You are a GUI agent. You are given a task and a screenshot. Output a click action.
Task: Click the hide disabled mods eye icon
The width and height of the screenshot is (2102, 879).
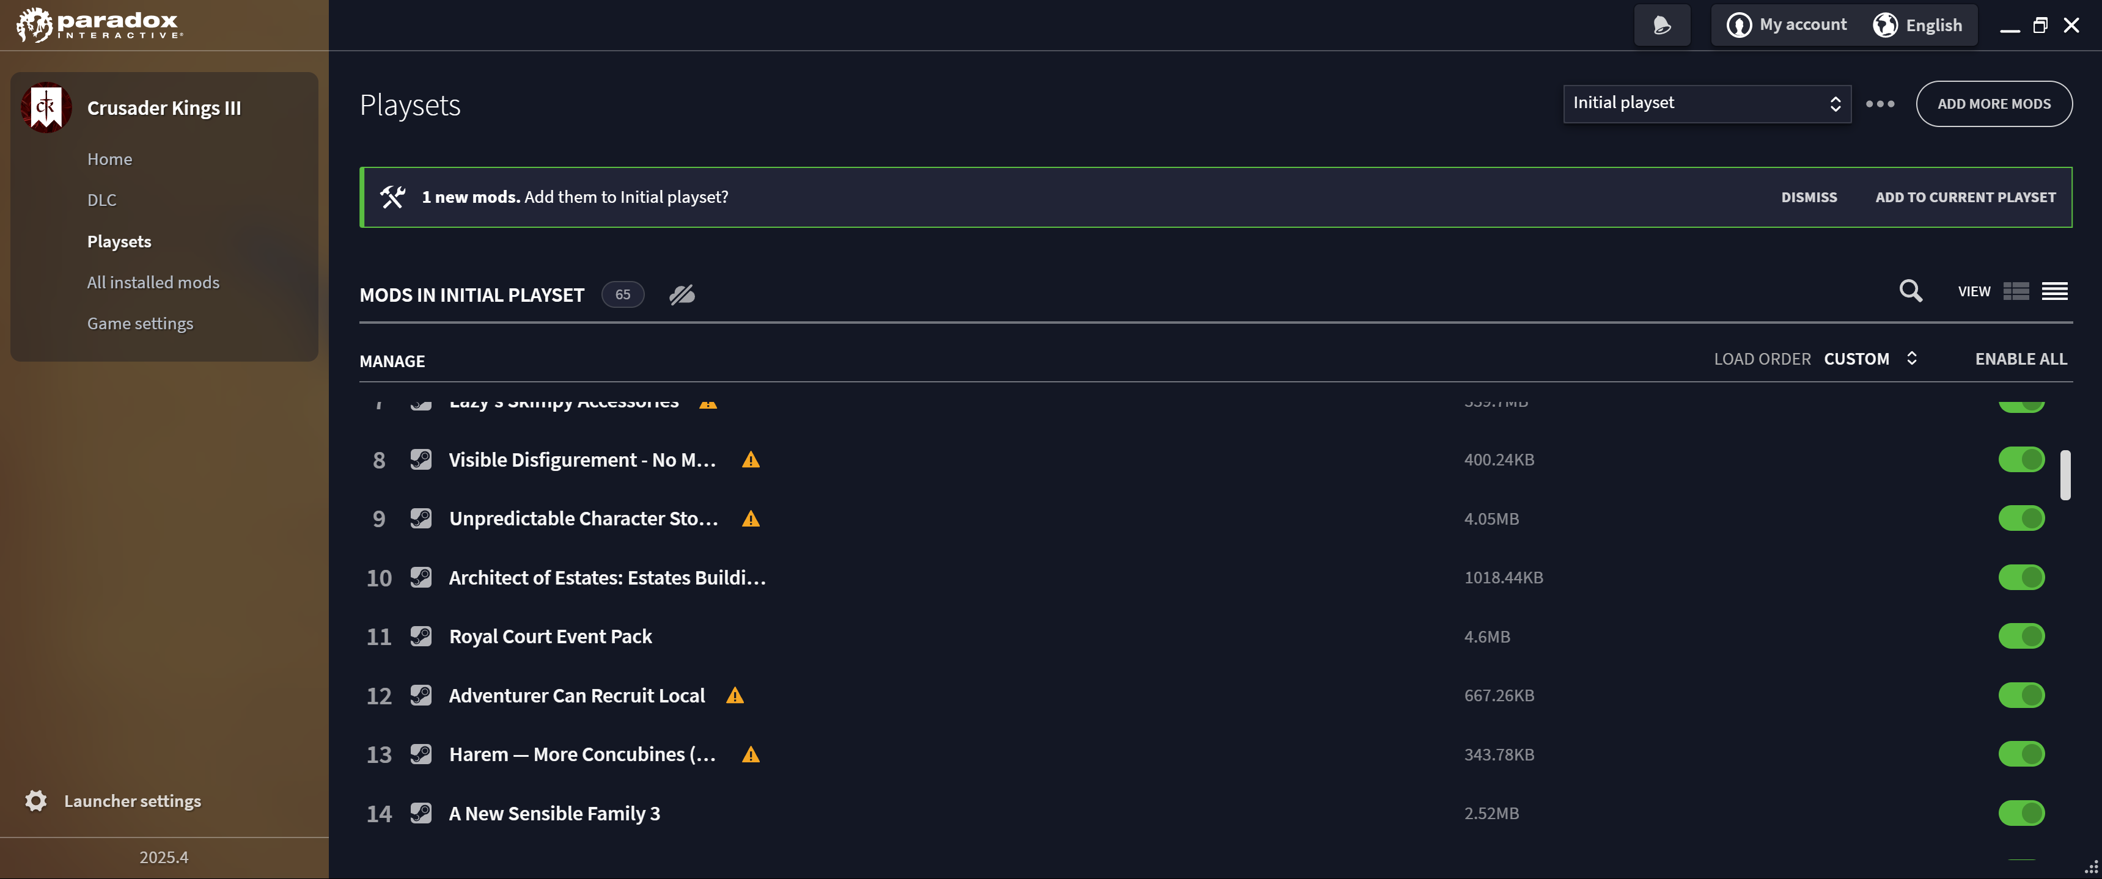pos(682,294)
